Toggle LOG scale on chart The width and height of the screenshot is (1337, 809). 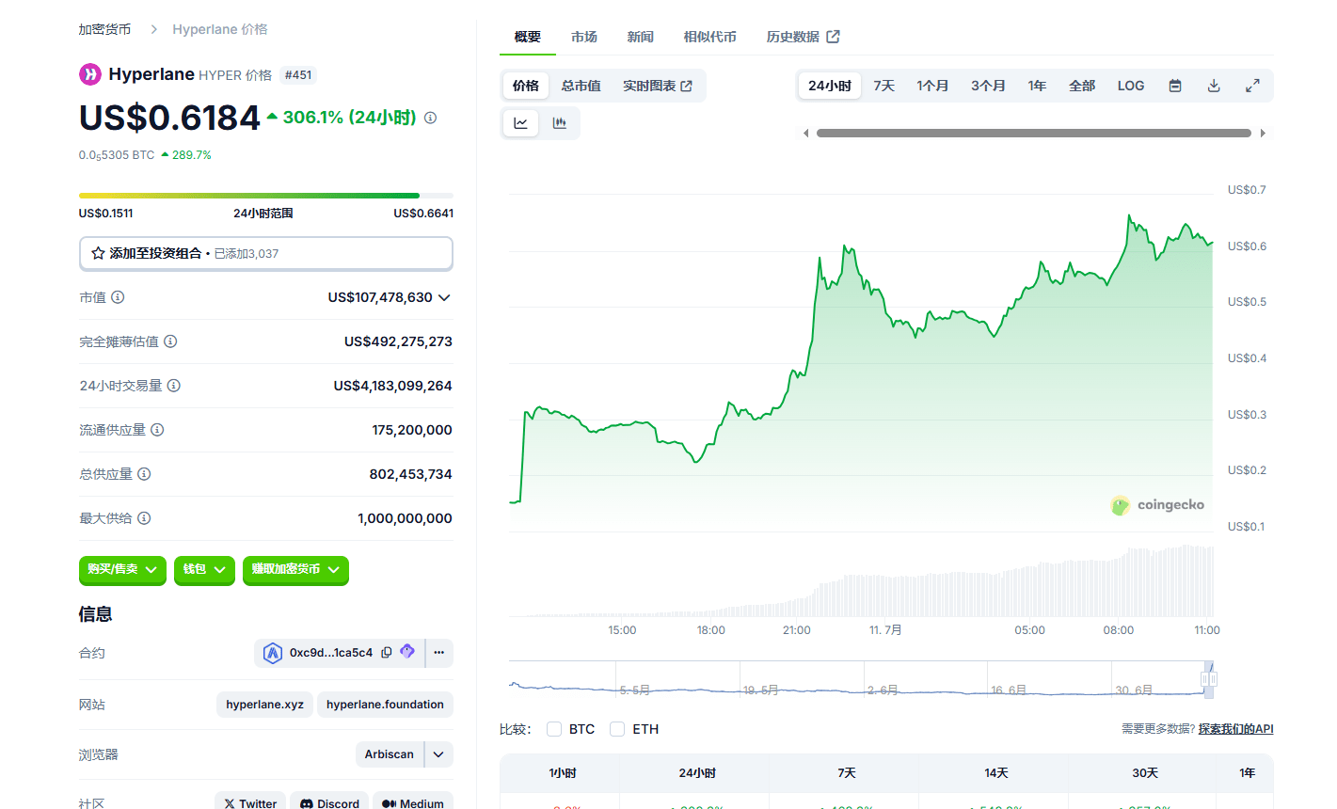tap(1131, 86)
